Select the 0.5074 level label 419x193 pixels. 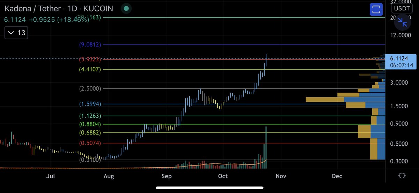tap(90, 143)
